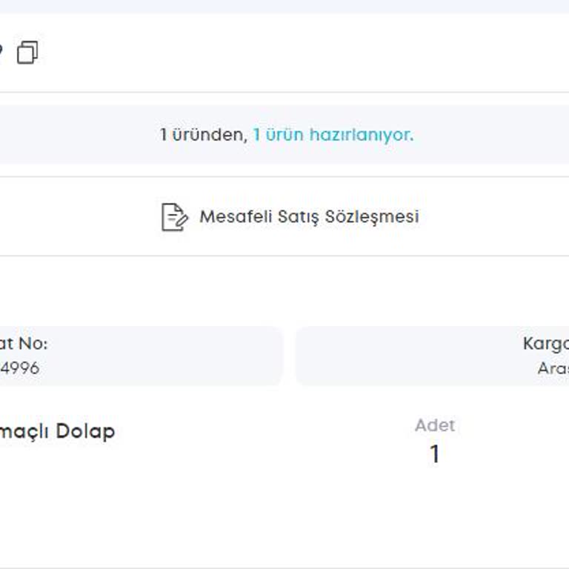The image size is (569, 569).
Task: Click the teal '1 ürün hazırlanıyor.' text
Action: click(333, 135)
